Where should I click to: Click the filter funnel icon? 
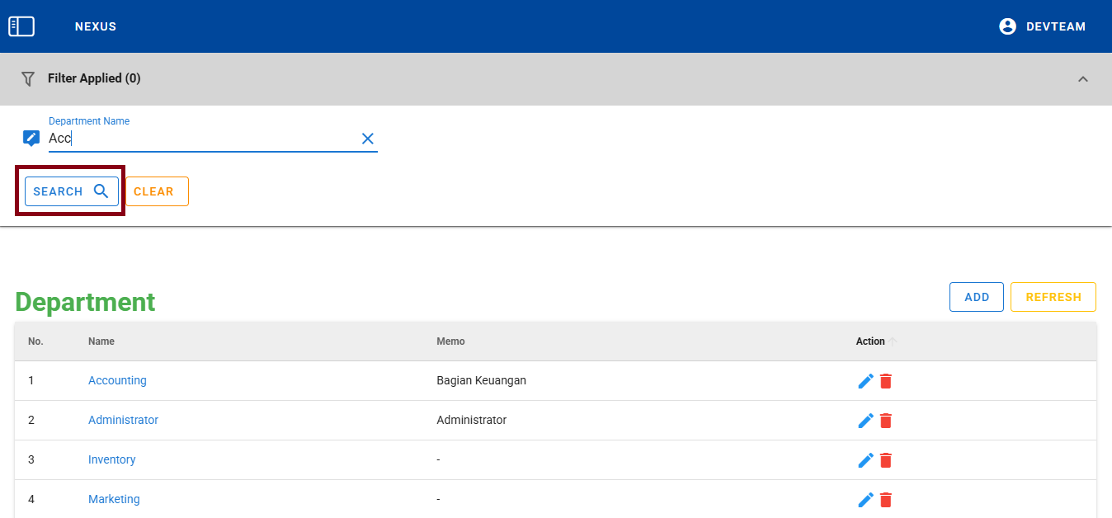coord(28,78)
